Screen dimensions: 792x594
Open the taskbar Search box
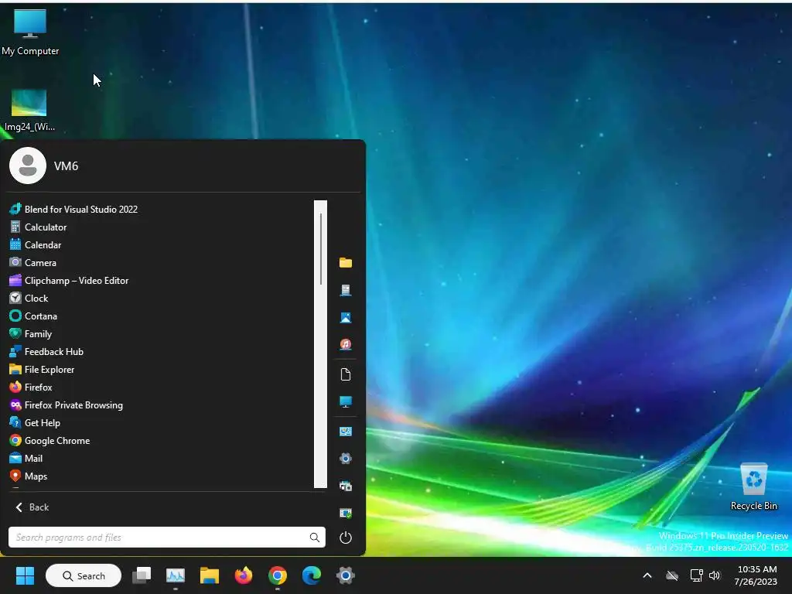click(84, 575)
